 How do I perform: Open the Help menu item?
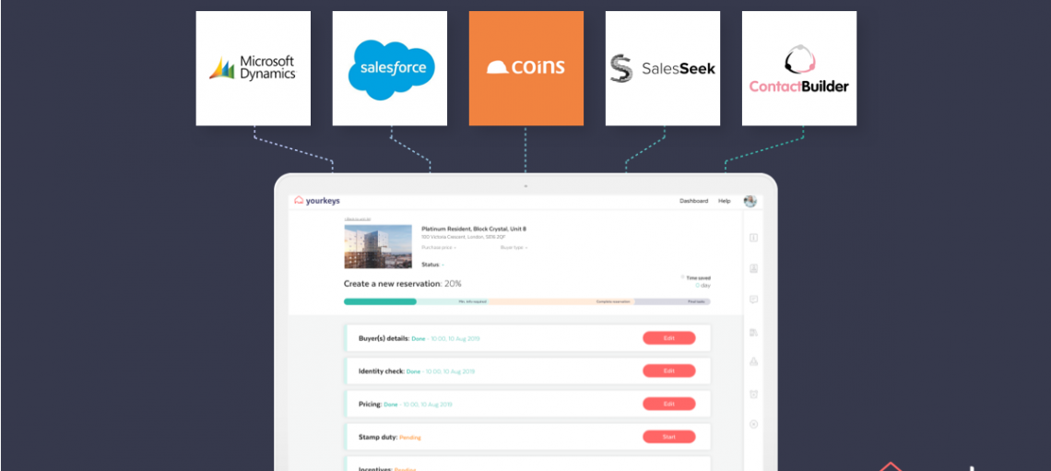(725, 201)
